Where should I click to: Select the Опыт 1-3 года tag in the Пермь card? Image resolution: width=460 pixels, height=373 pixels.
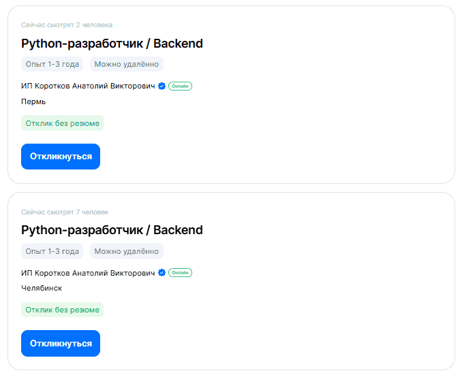tap(52, 65)
